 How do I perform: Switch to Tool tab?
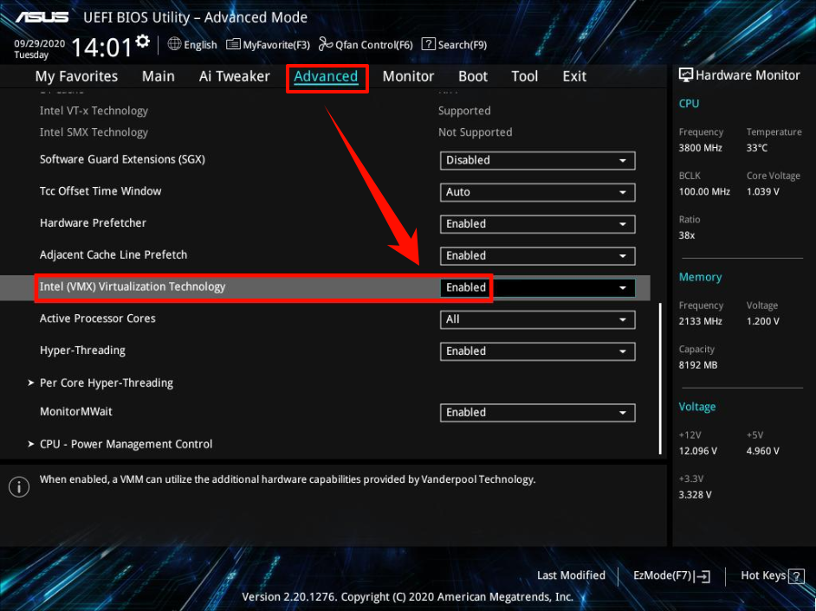pyautogui.click(x=525, y=76)
